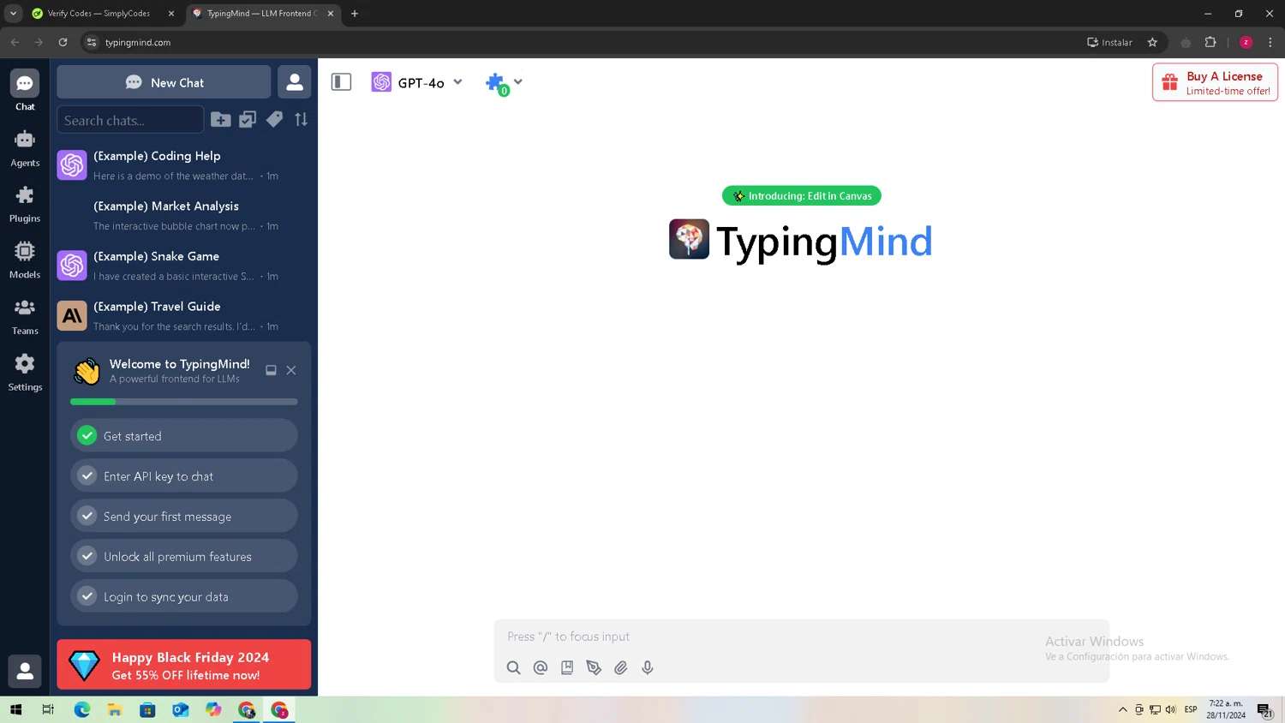This screenshot has width=1285, height=723.
Task: Open the (Example) Snake Game chat
Action: (184, 266)
